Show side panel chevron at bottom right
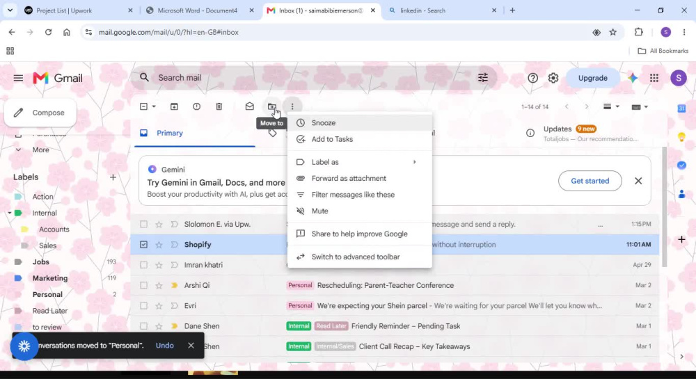 pyautogui.click(x=682, y=356)
